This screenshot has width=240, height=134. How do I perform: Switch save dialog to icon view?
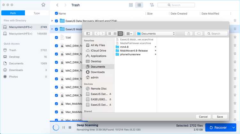click(x=109, y=34)
